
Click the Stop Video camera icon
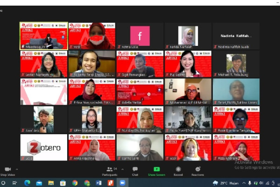[7, 169]
